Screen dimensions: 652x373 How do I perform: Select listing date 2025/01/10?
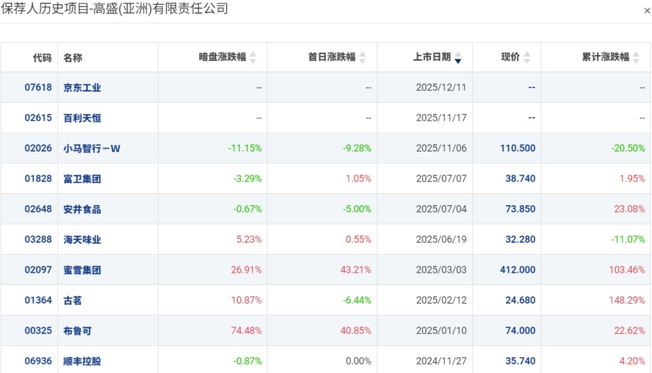click(441, 330)
